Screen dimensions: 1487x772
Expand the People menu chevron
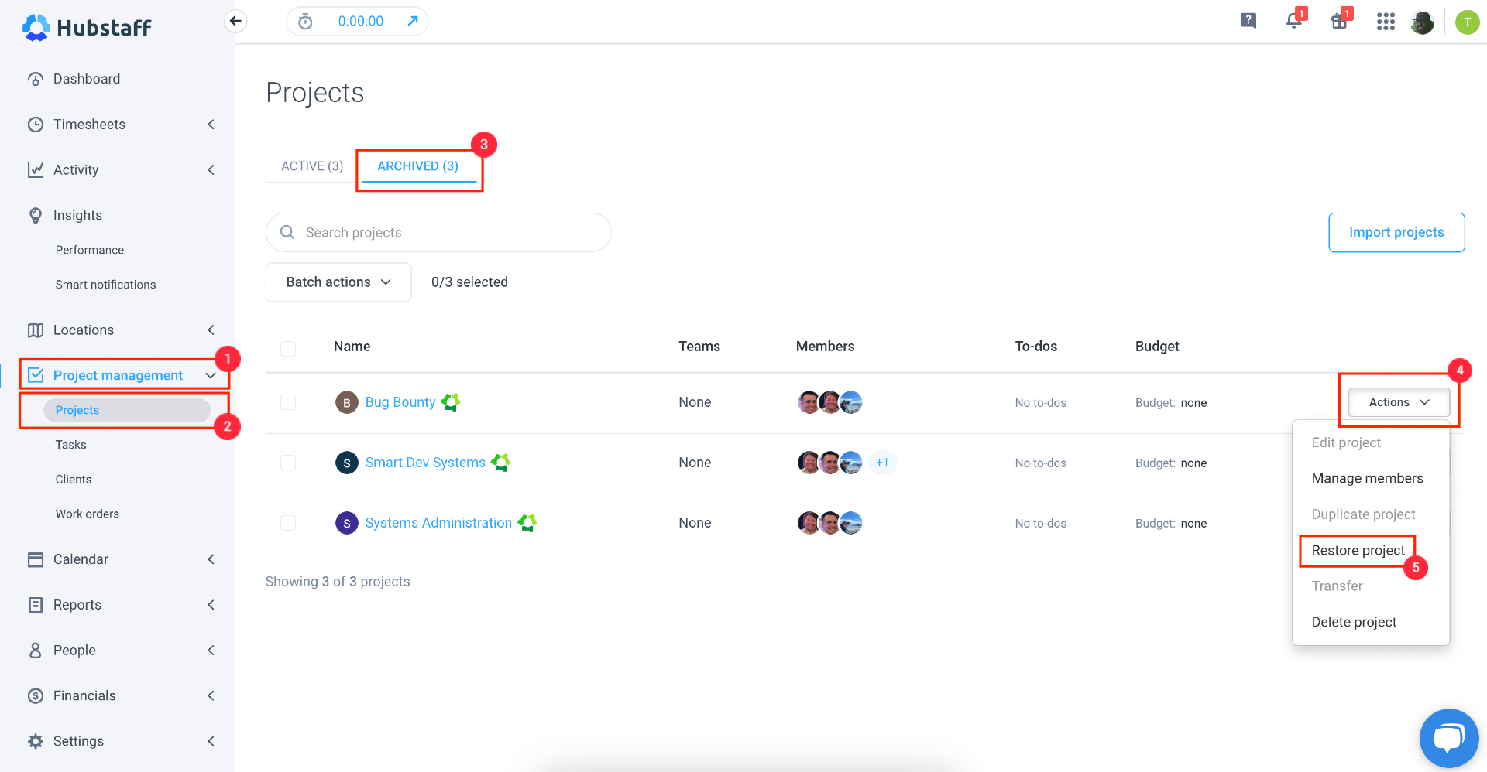coord(211,651)
